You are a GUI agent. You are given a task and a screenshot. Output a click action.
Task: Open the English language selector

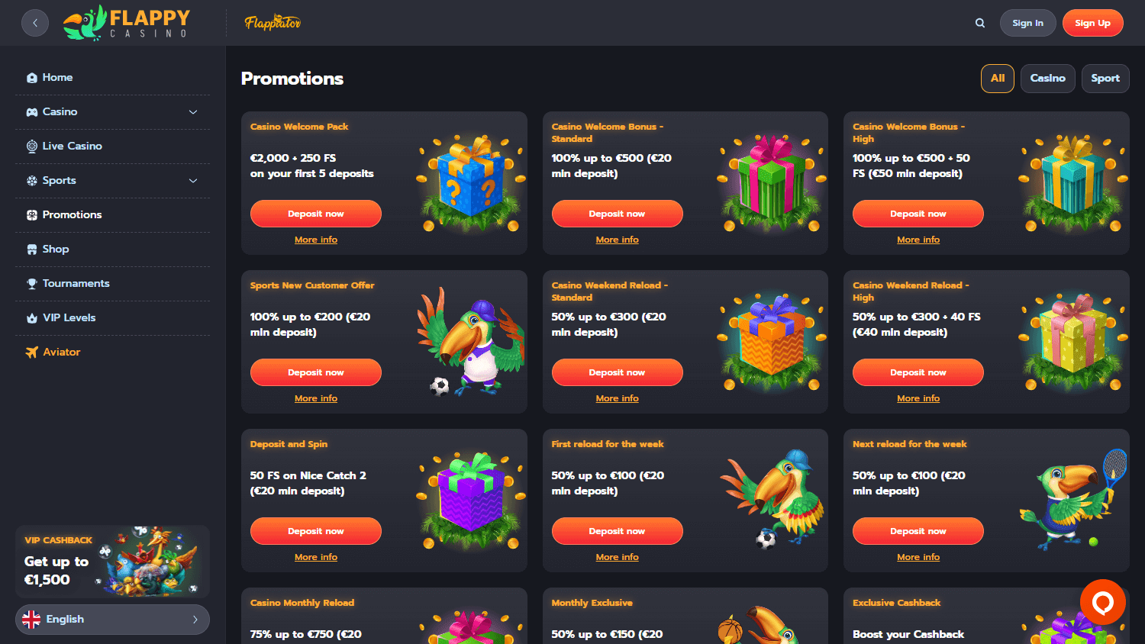coord(112,619)
